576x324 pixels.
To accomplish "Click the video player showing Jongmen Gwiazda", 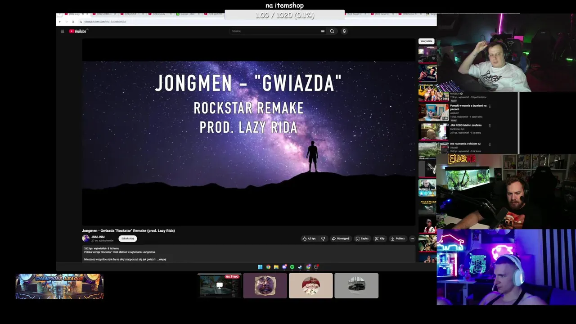I will tap(248, 131).
